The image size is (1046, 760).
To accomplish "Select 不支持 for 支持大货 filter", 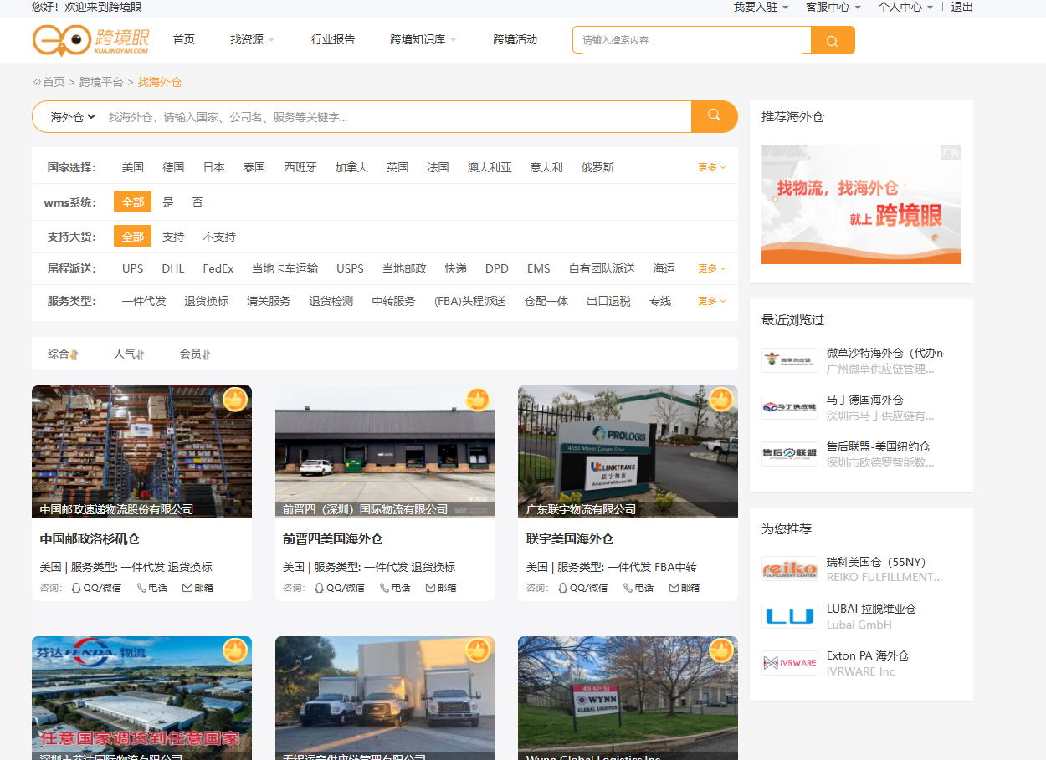I will coord(219,237).
